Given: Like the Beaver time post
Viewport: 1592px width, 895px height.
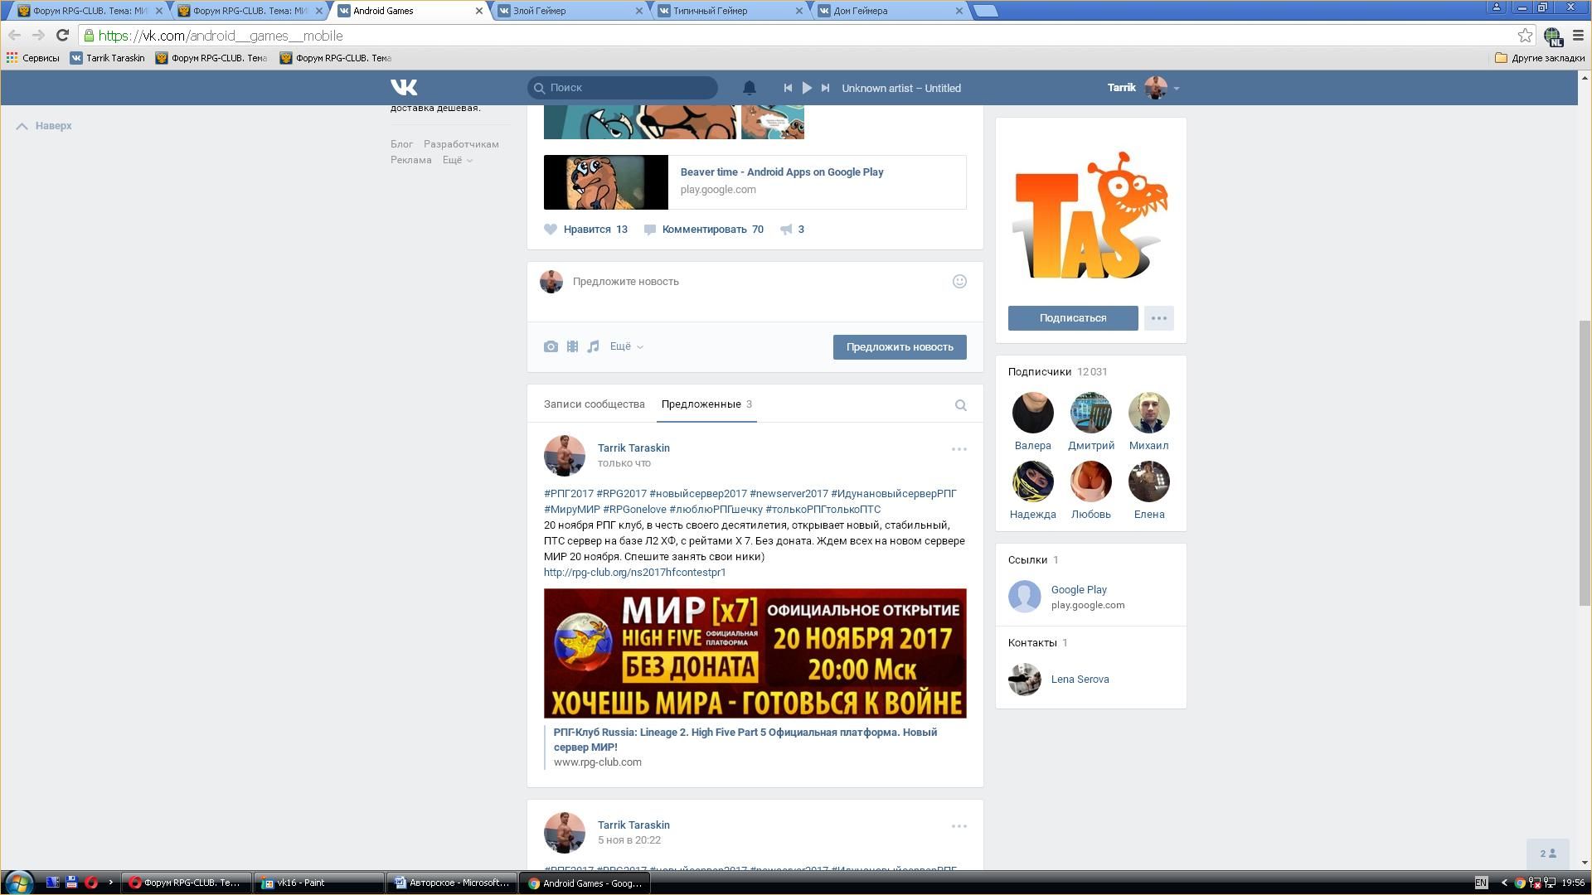Looking at the screenshot, I should [x=585, y=230].
